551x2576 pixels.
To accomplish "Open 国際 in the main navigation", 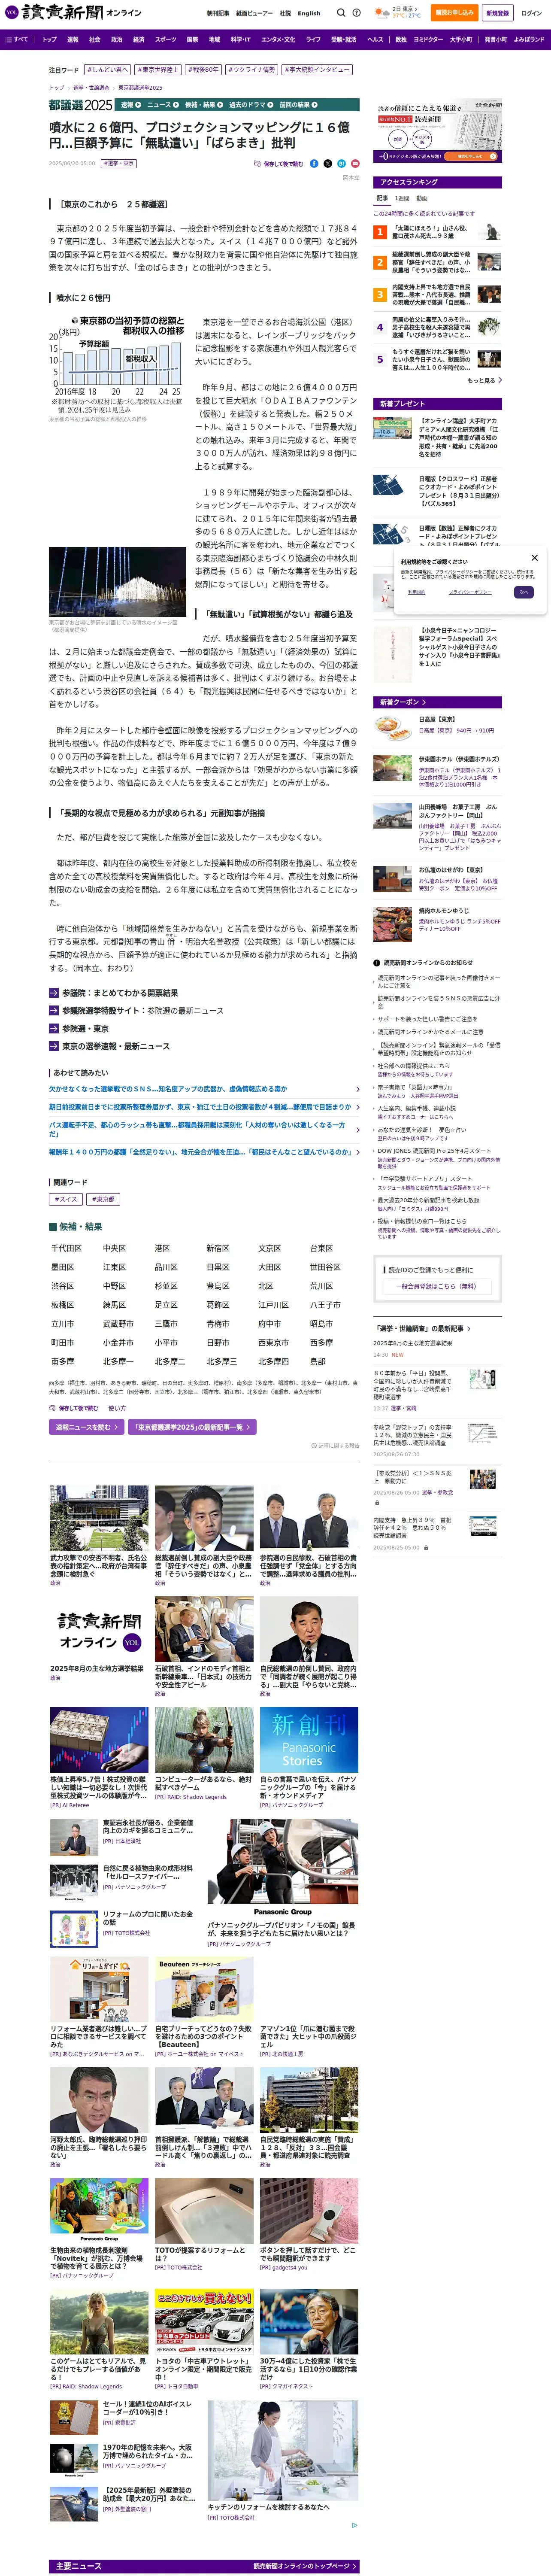I will click(192, 39).
